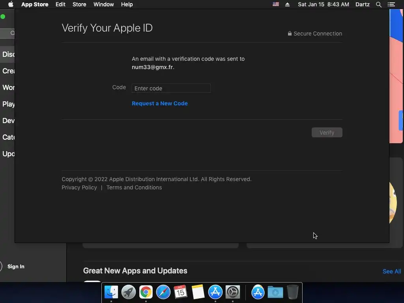The height and width of the screenshot is (303, 404).
Task: Click the num33@gmx.fr email address text
Action: pyautogui.click(x=152, y=67)
